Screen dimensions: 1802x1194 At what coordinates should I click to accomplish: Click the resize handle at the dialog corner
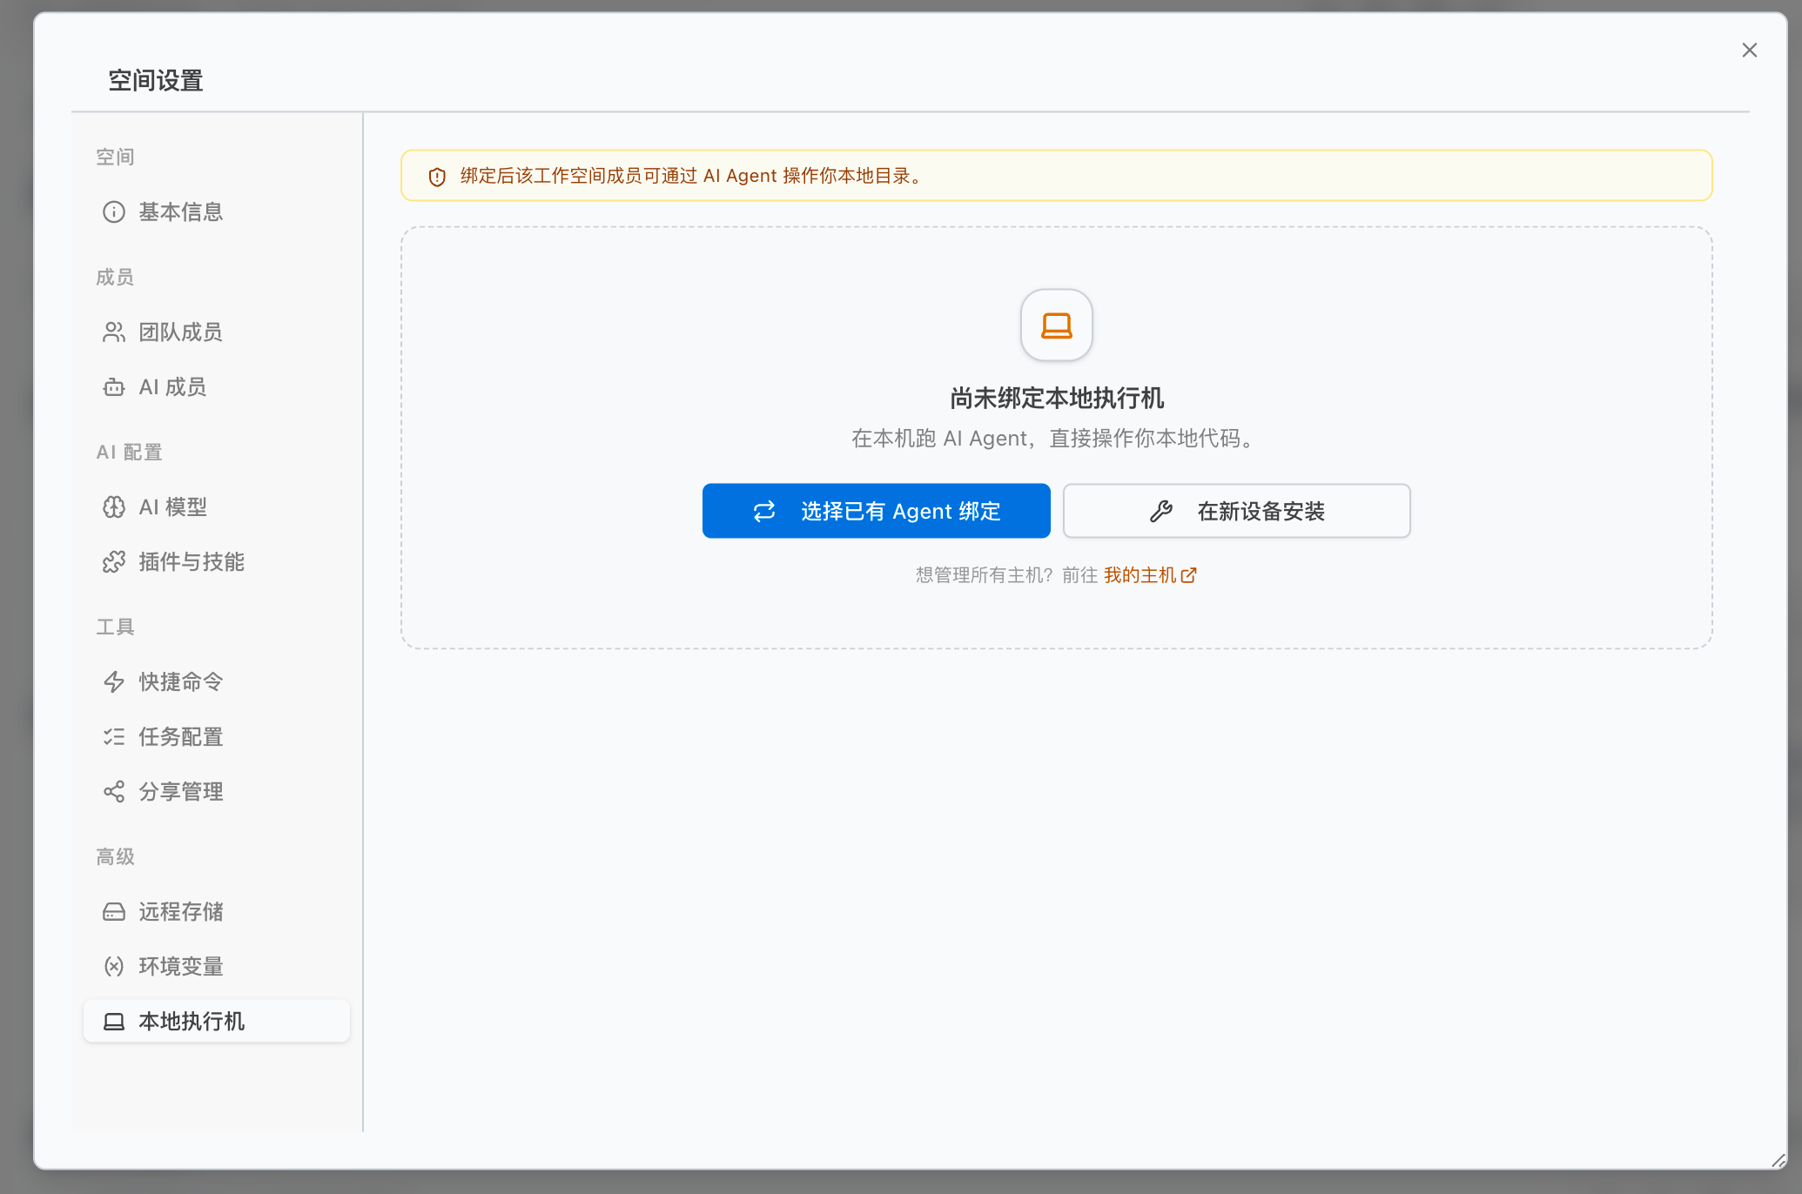[x=1778, y=1160]
